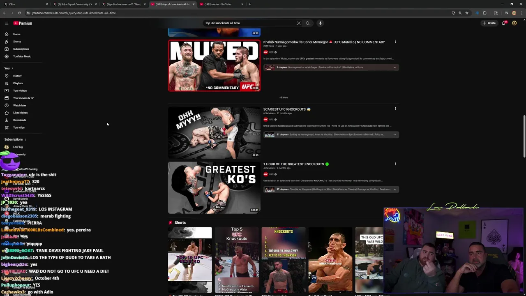Click the Your videos icon
The image size is (526, 296).
[7, 90]
